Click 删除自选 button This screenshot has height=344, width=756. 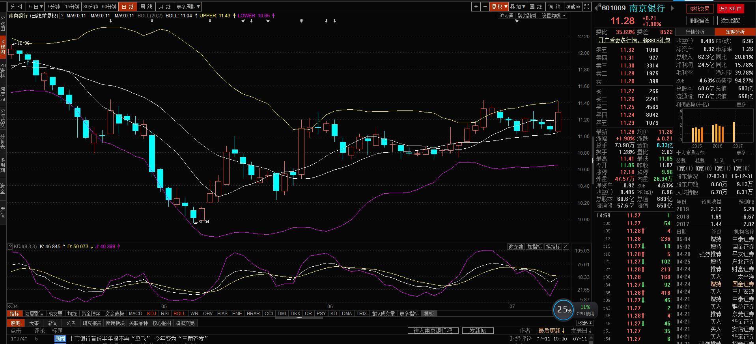700,21
